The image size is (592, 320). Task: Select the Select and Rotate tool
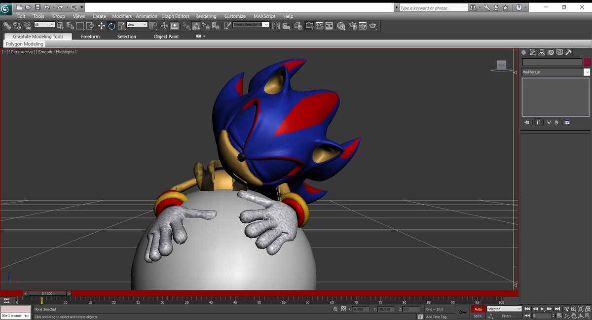111,25
